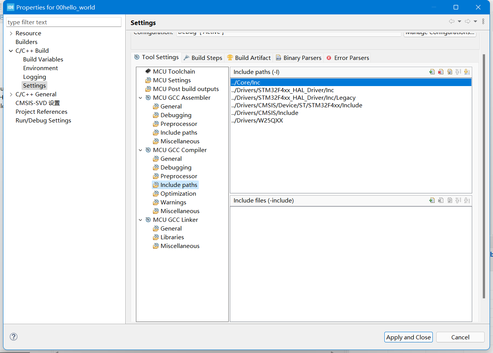Image resolution: width=493 pixels, height=353 pixels.
Task: Select Include paths under MCU GCC Assembler
Action: [179, 132]
